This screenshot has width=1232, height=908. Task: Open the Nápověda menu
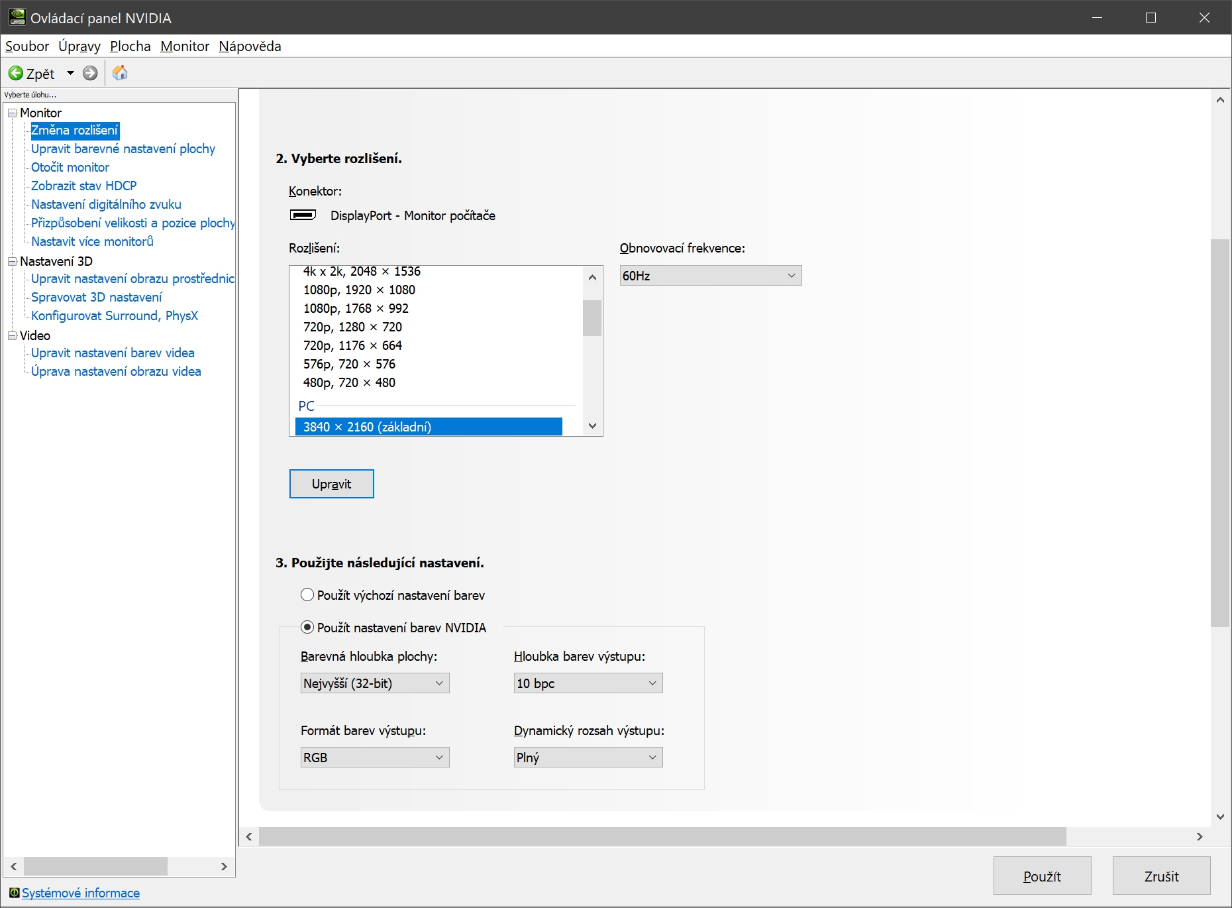(250, 46)
